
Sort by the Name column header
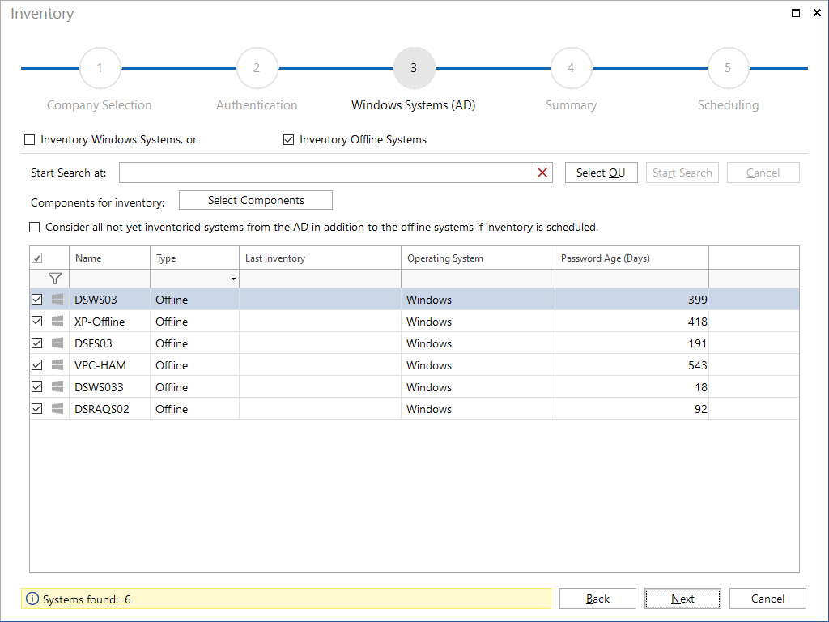click(x=109, y=258)
